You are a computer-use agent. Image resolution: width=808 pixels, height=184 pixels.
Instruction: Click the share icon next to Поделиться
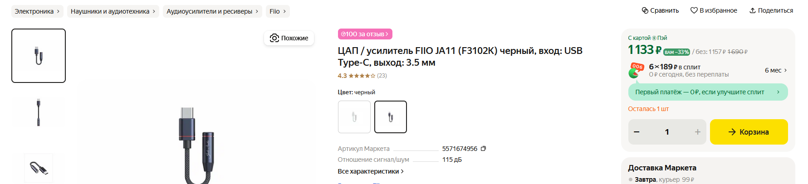point(752,10)
